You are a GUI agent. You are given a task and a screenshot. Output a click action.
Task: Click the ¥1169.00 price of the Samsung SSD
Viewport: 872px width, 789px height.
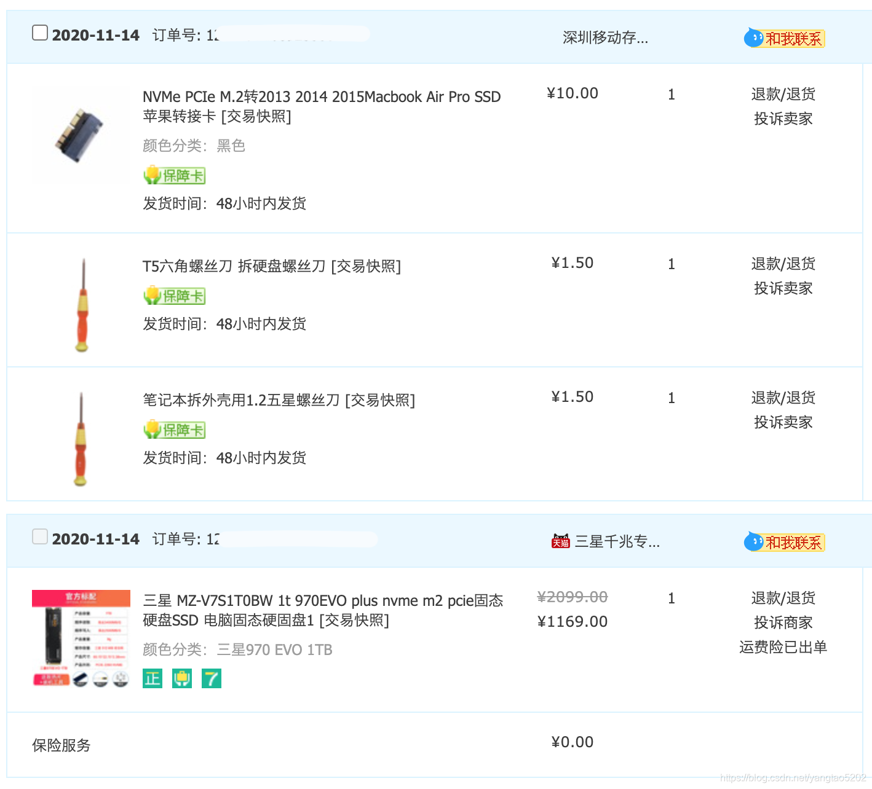point(573,622)
